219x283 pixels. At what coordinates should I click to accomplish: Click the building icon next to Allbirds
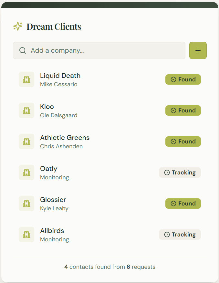click(26, 234)
